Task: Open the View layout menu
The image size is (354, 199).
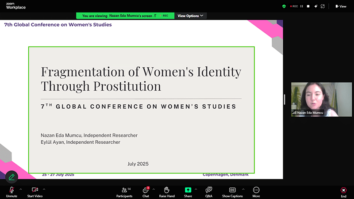Action: 341,6
